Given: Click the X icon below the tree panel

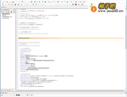Looking at the screenshot, I should (13, 90).
